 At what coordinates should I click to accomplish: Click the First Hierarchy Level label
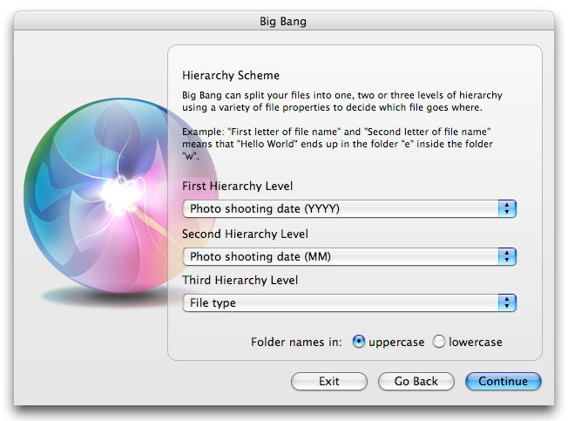pyautogui.click(x=237, y=186)
